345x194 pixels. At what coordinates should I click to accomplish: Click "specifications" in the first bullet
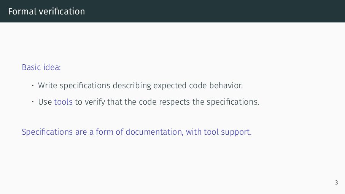point(85,86)
